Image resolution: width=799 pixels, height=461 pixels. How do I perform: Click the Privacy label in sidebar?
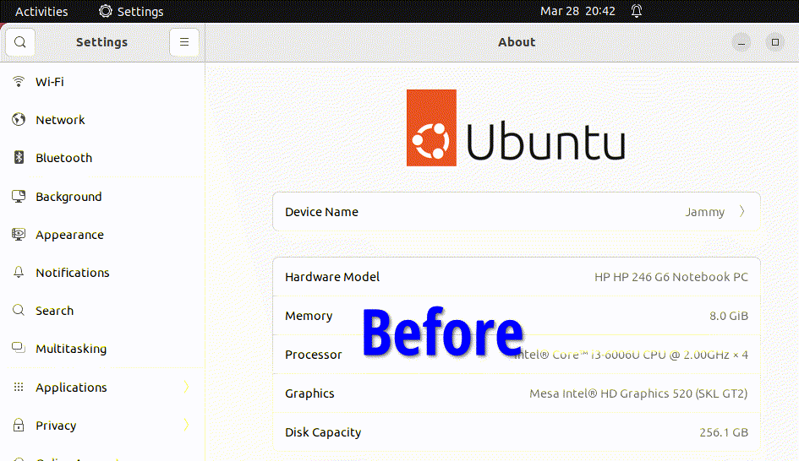pos(56,426)
